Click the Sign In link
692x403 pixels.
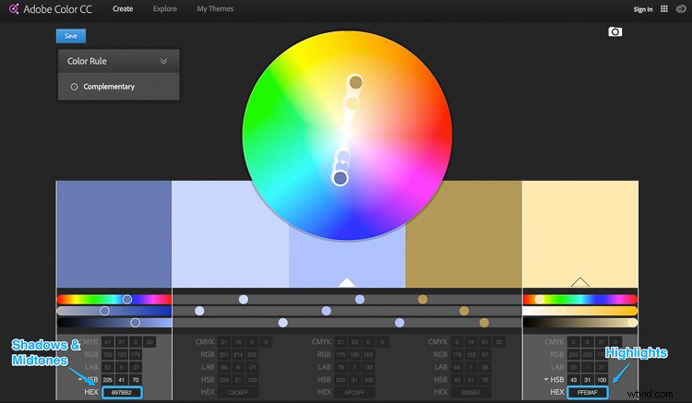click(x=643, y=9)
